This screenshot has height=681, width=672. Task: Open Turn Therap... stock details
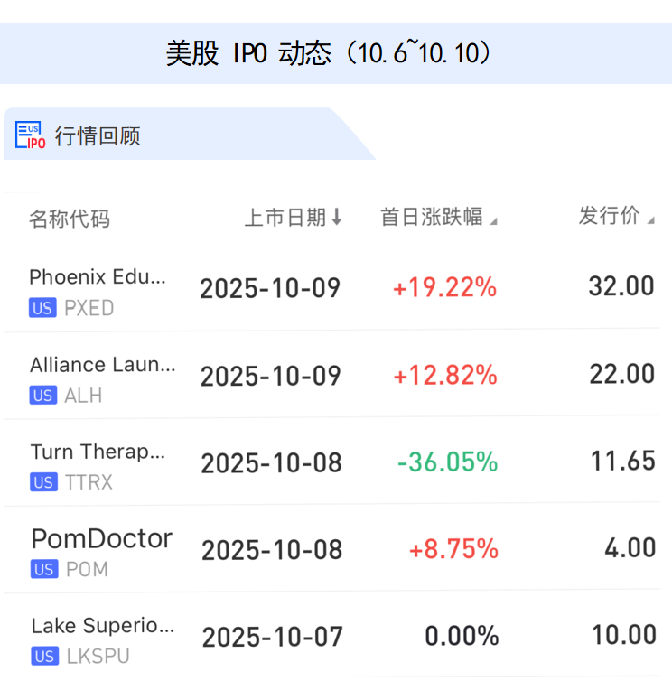[98, 452]
